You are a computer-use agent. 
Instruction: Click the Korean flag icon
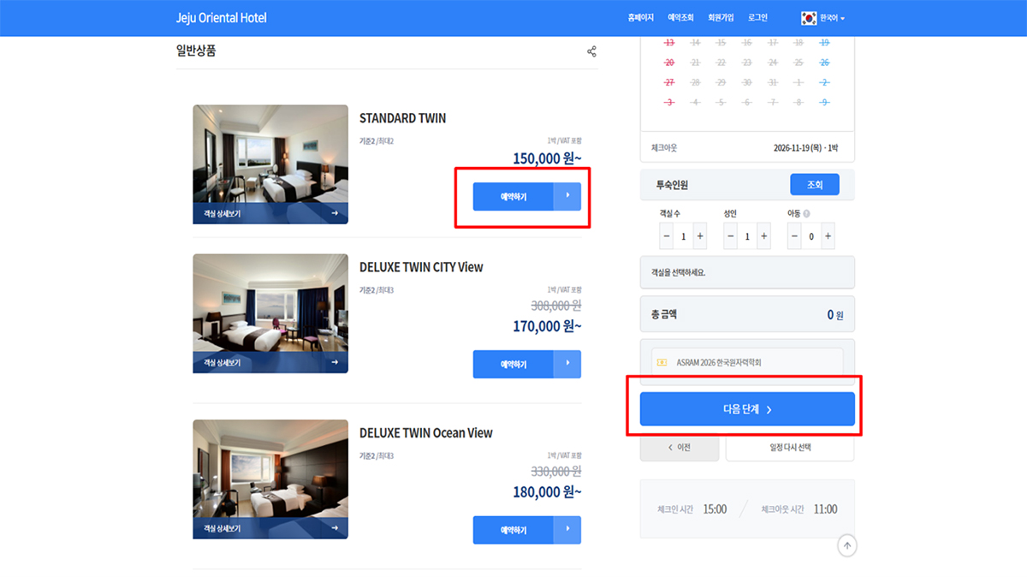pyautogui.click(x=809, y=18)
